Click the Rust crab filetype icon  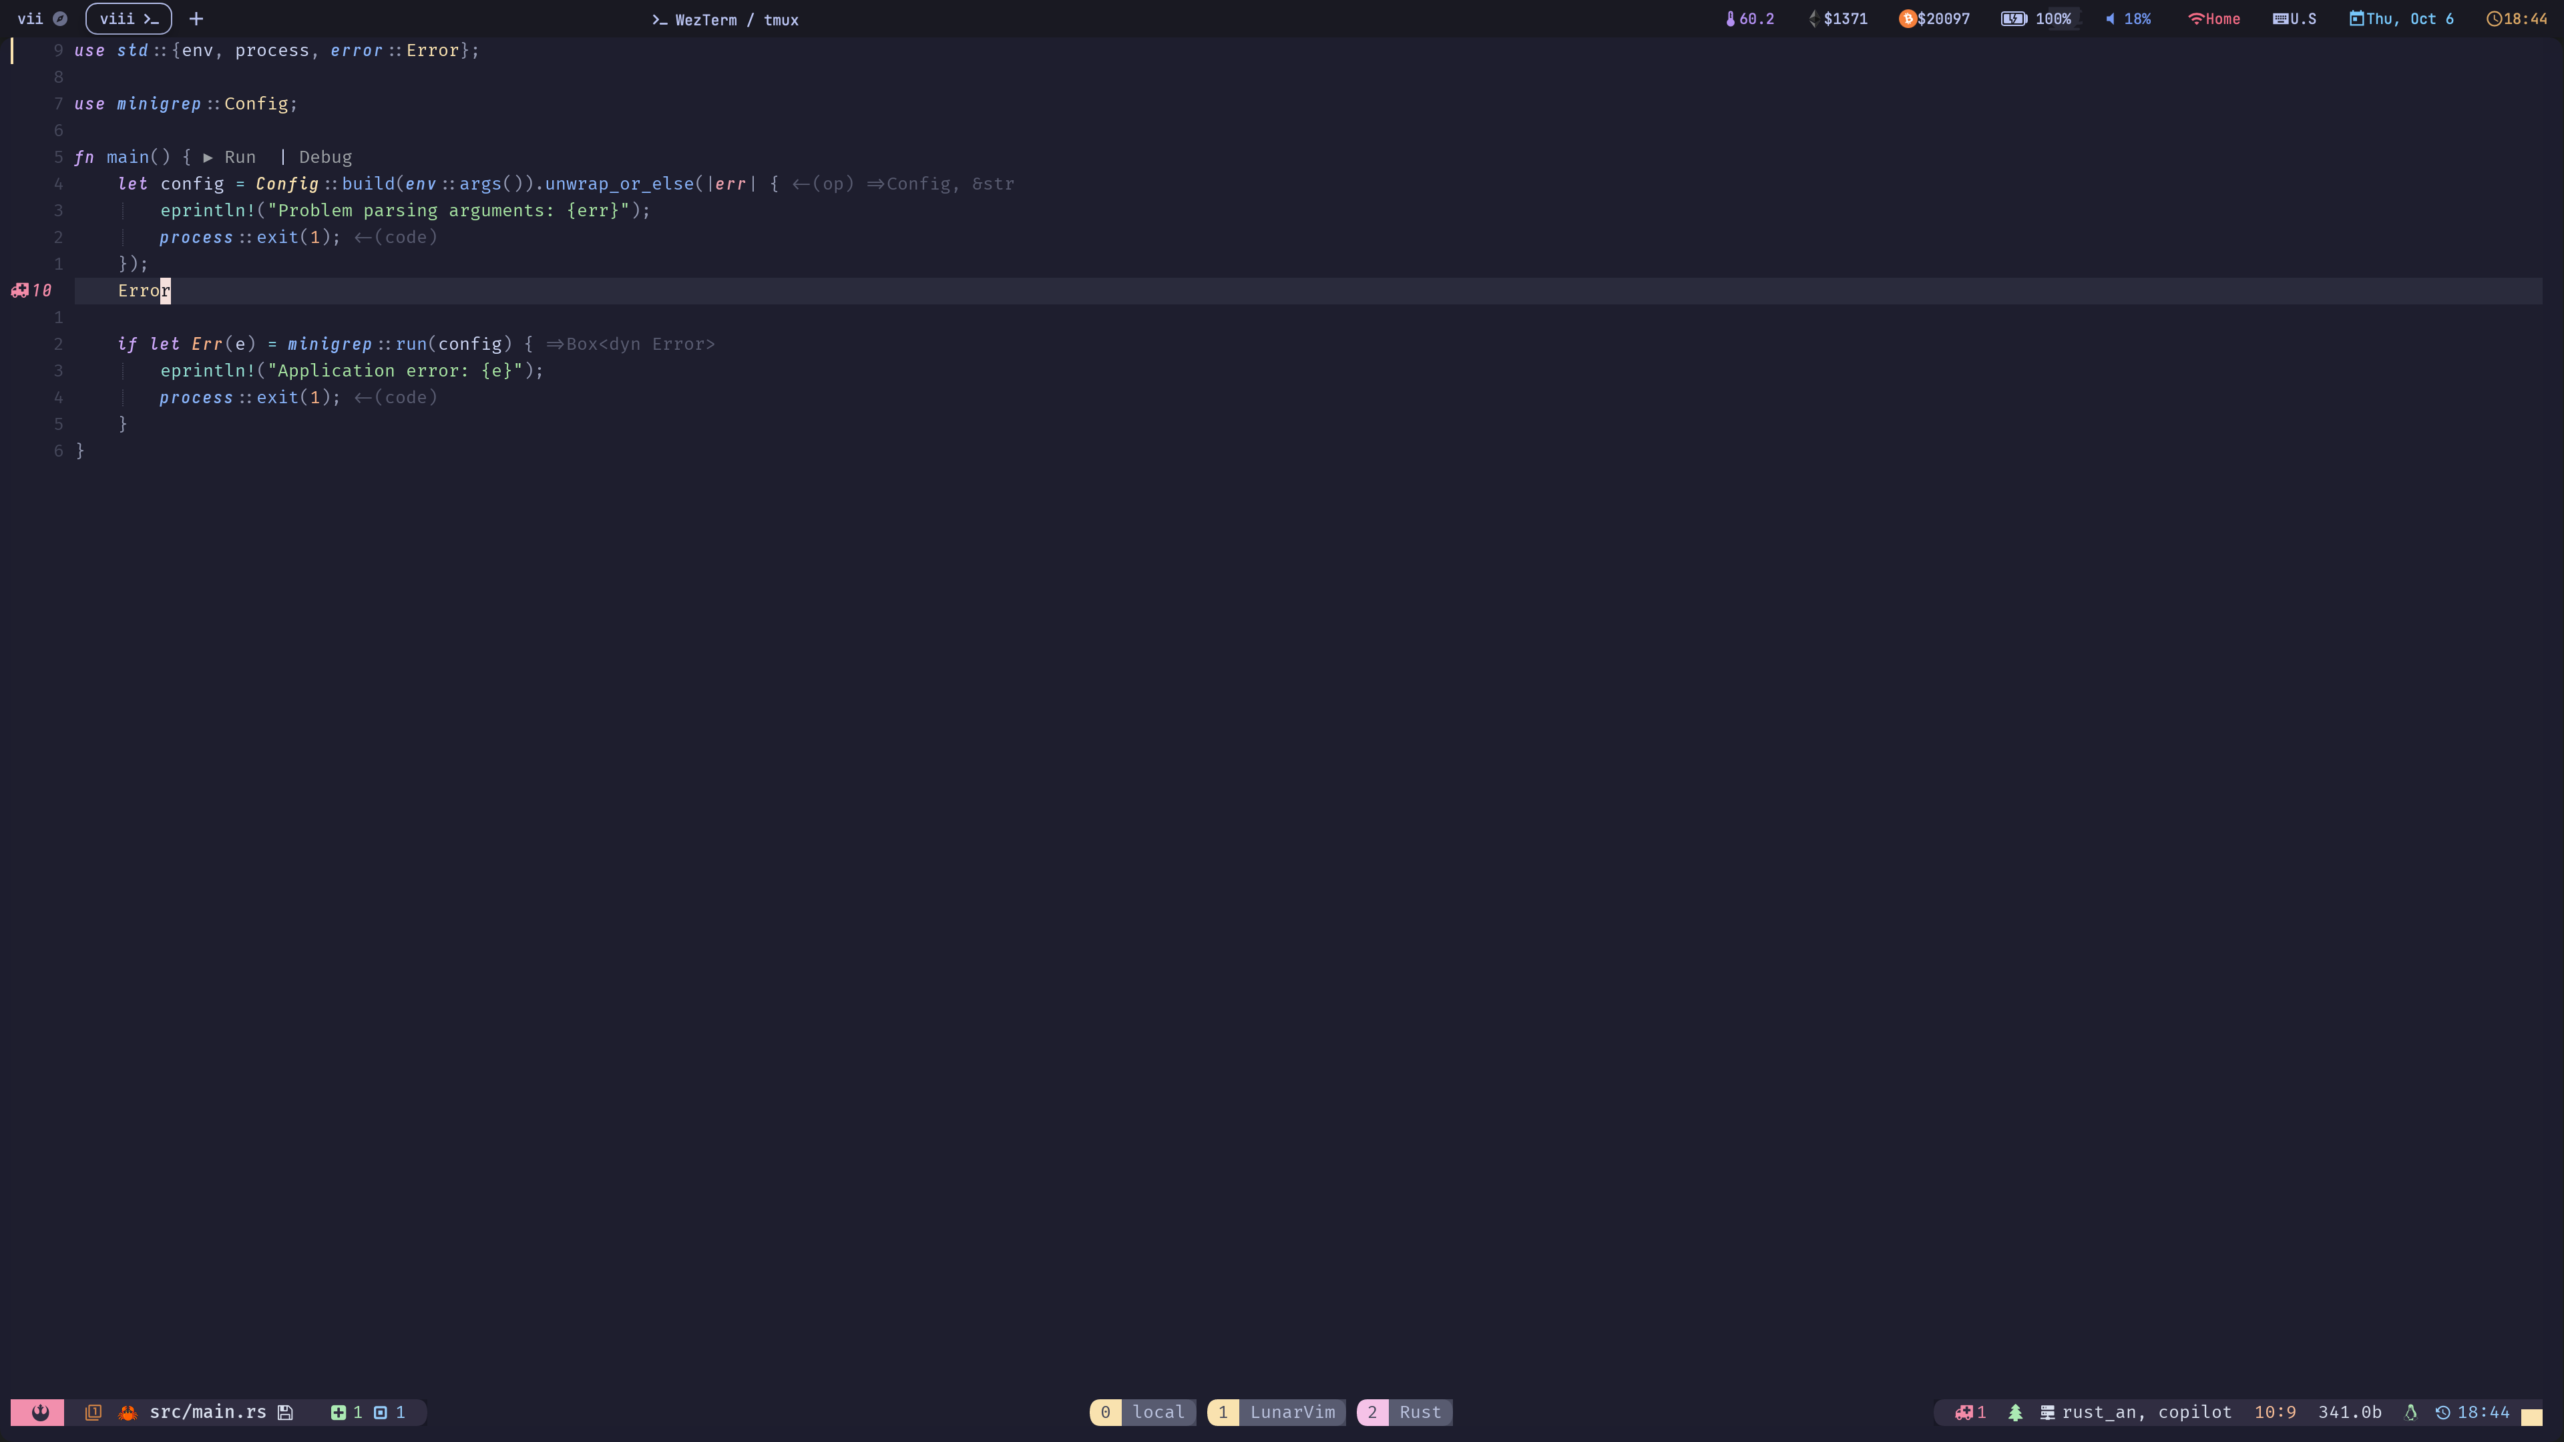[x=128, y=1412]
